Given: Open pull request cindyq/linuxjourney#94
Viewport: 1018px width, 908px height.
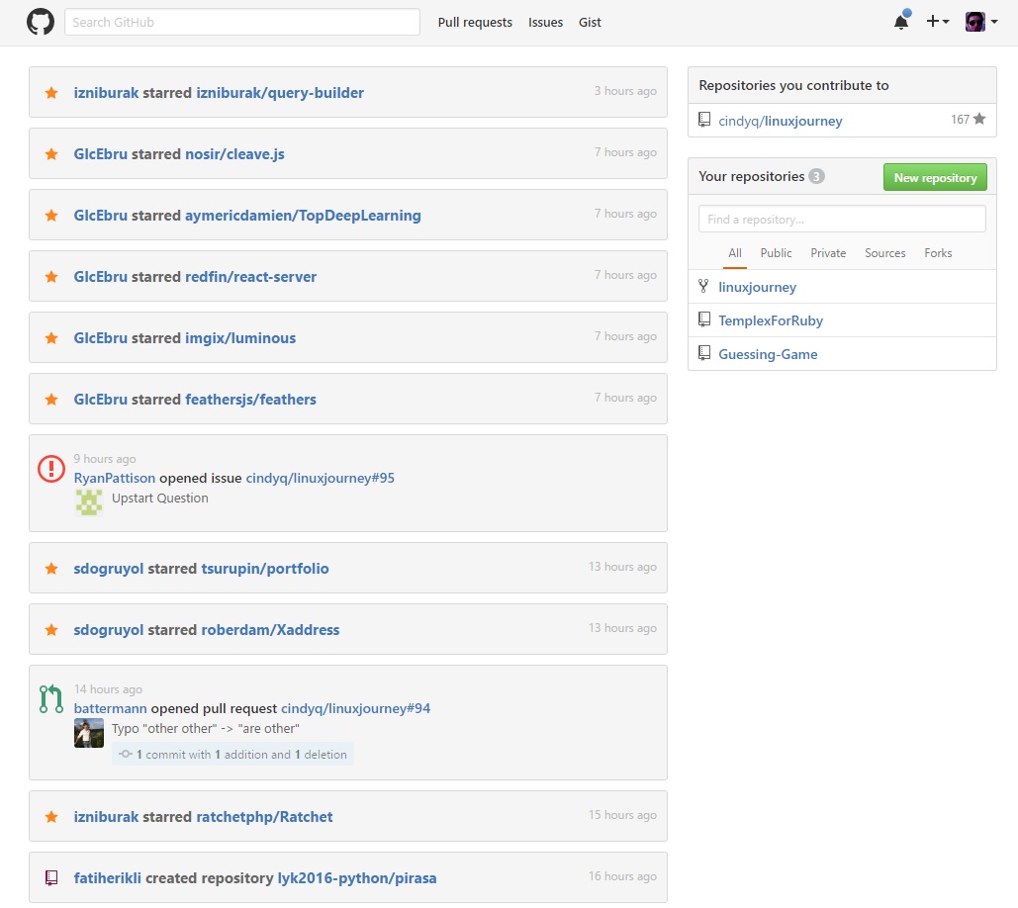Looking at the screenshot, I should (356, 708).
